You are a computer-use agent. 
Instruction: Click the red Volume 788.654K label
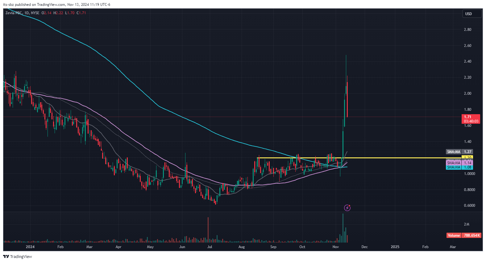point(464,235)
